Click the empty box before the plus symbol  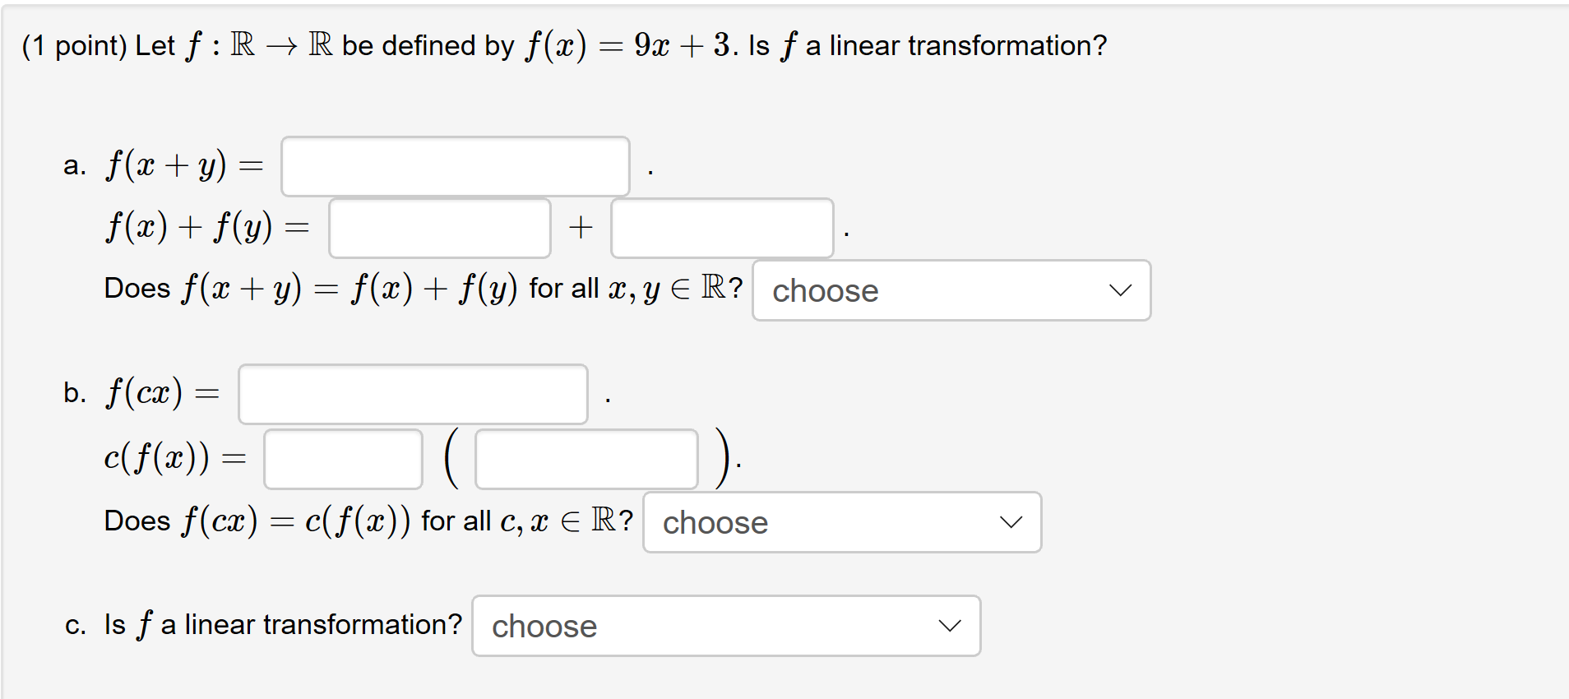439,228
